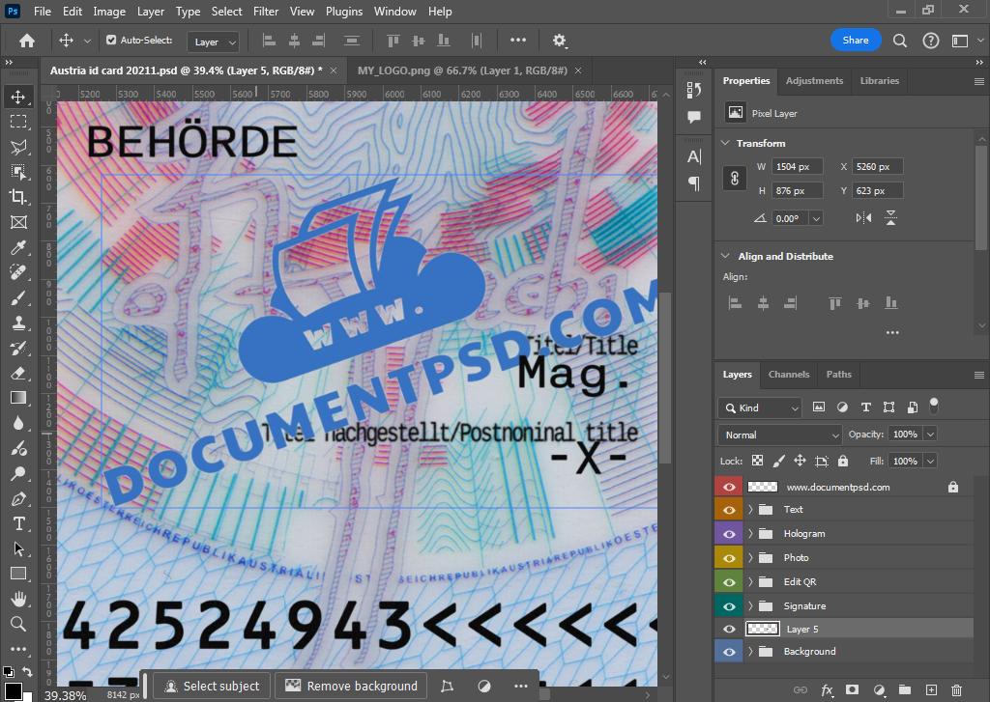Select the Path Selection tool
The height and width of the screenshot is (702, 990).
tap(18, 548)
